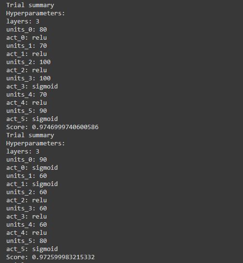Click on 'units_4: 70' text
Viewport: 243px width, 263px height.
(x=26, y=95)
